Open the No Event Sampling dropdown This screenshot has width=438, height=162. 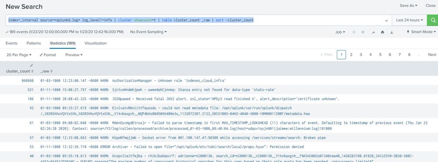point(148,32)
